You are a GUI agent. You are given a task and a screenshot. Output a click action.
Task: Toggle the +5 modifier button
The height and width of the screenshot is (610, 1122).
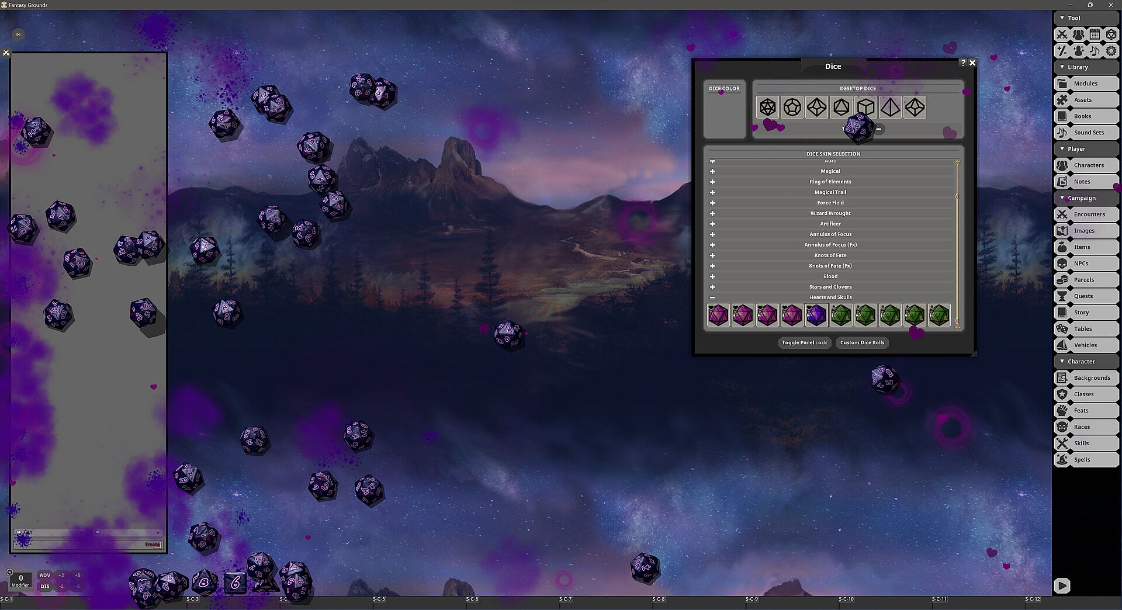pyautogui.click(x=77, y=576)
